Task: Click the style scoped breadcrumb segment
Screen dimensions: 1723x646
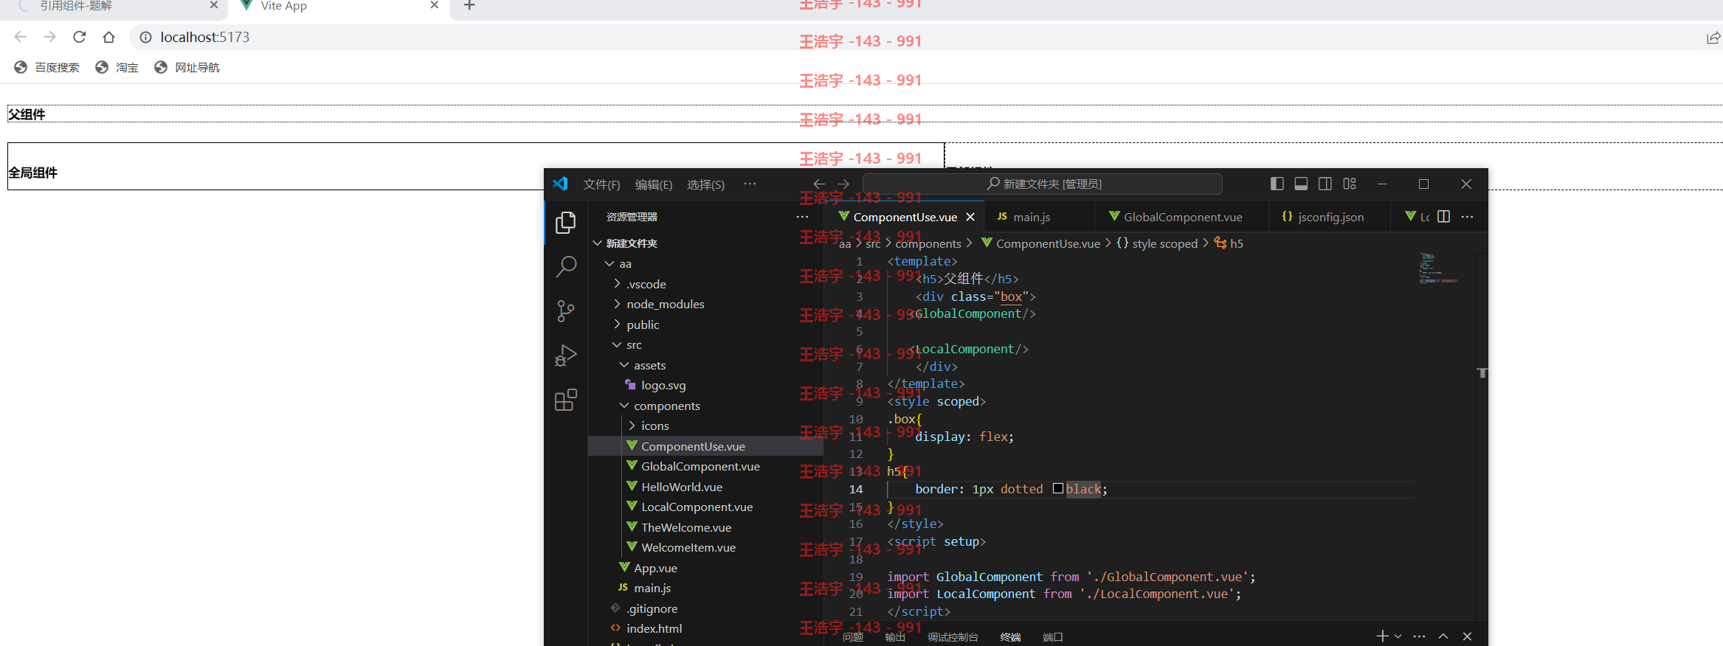Action: click(1157, 243)
